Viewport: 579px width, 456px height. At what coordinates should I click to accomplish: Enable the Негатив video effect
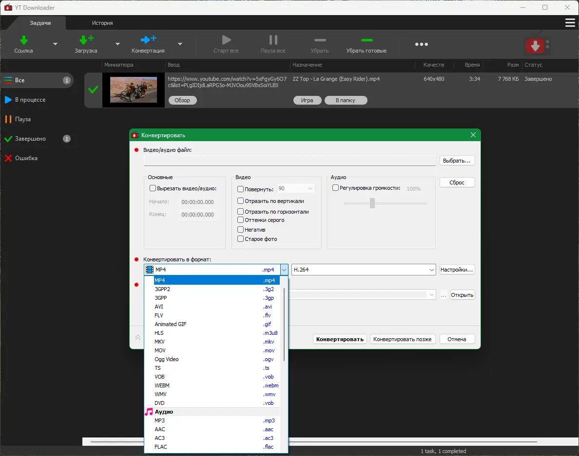(240, 229)
